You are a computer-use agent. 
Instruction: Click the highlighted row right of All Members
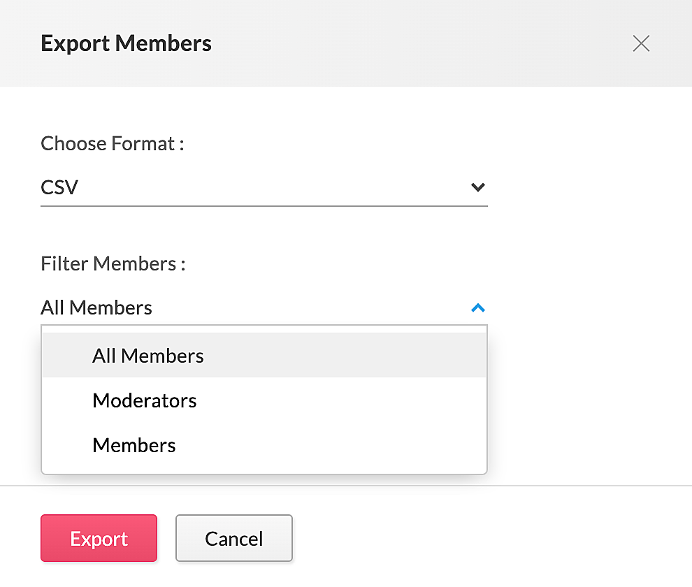344,356
